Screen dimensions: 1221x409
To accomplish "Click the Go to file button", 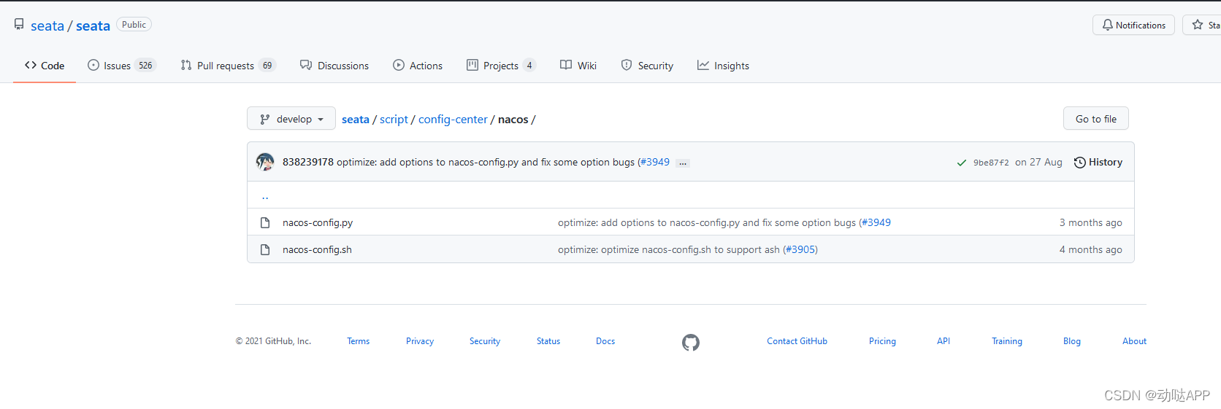I will [x=1095, y=119].
